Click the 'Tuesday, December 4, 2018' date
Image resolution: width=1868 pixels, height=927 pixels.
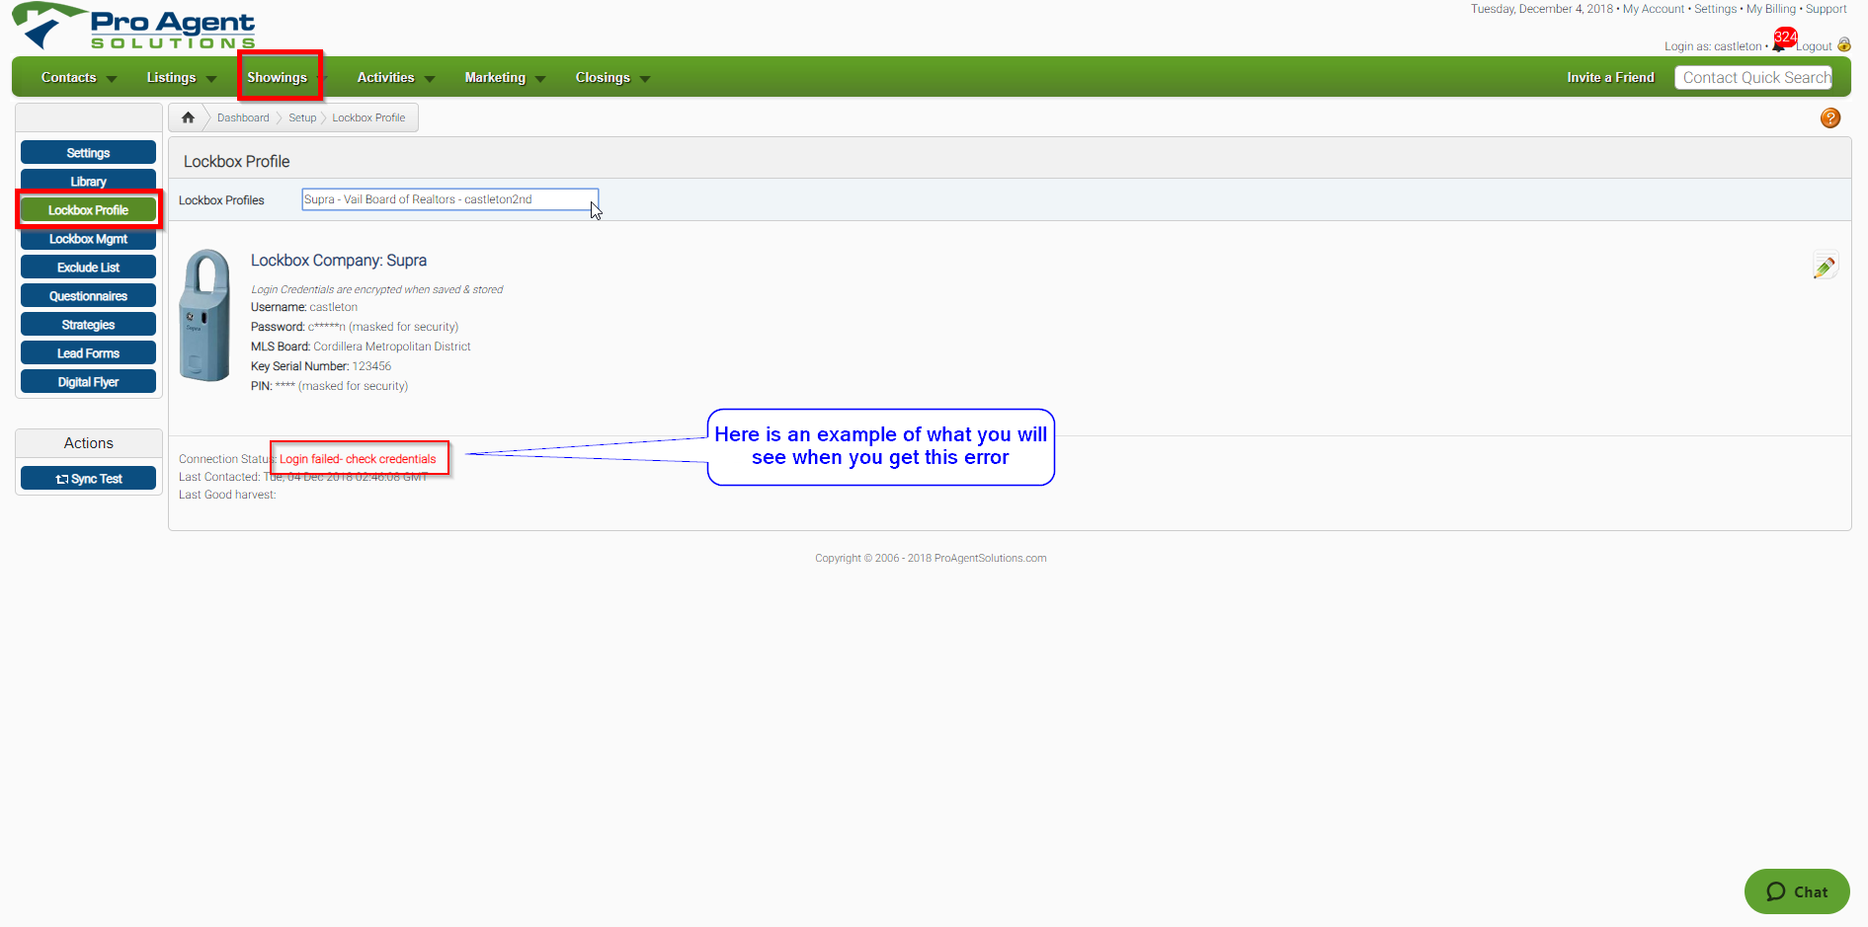click(1542, 9)
